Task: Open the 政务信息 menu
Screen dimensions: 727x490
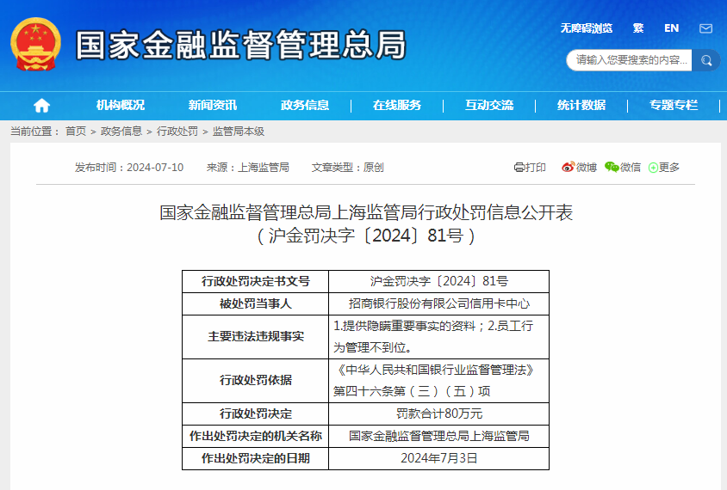Action: 305,106
